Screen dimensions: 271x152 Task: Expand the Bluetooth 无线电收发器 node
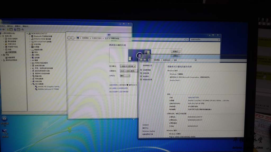(x=30, y=36)
